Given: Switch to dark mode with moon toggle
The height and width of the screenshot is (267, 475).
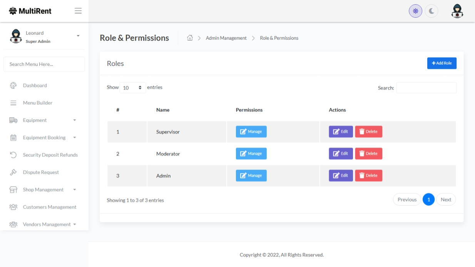Looking at the screenshot, I should pos(432,11).
